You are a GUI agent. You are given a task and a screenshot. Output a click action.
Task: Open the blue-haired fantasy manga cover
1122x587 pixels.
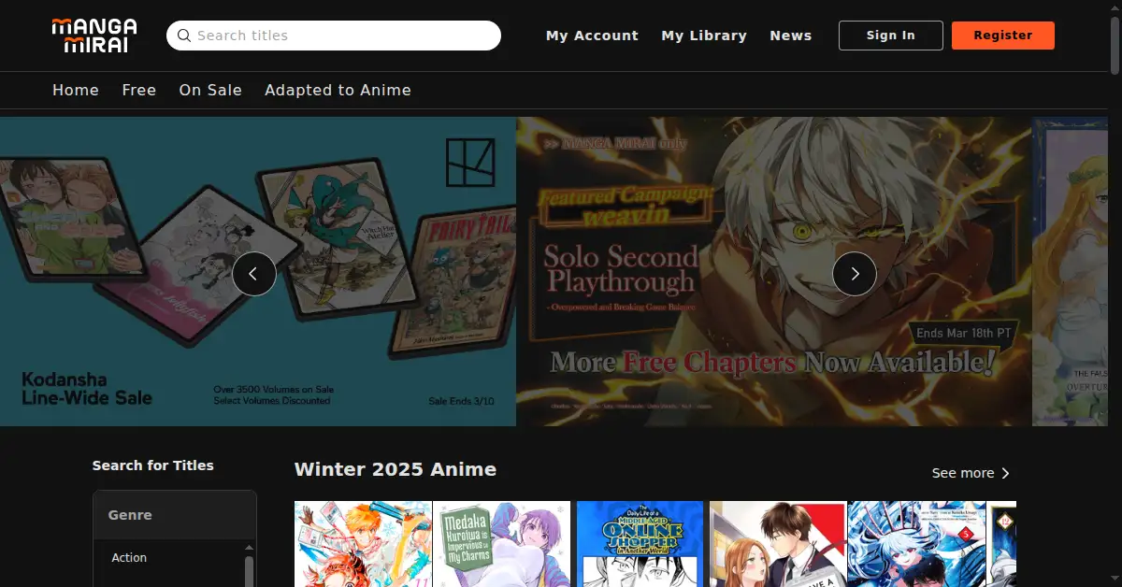point(916,544)
